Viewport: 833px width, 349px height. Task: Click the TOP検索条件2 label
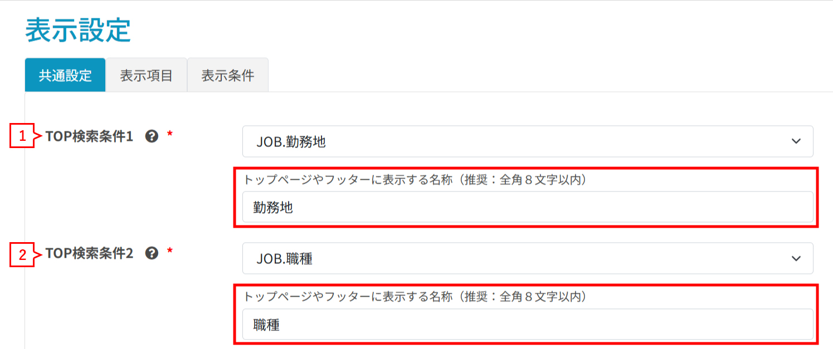[x=89, y=254]
